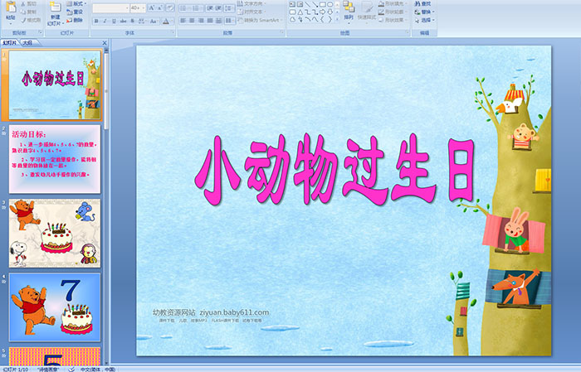
Task: Open the font name combo box
Action: [x=110, y=7]
